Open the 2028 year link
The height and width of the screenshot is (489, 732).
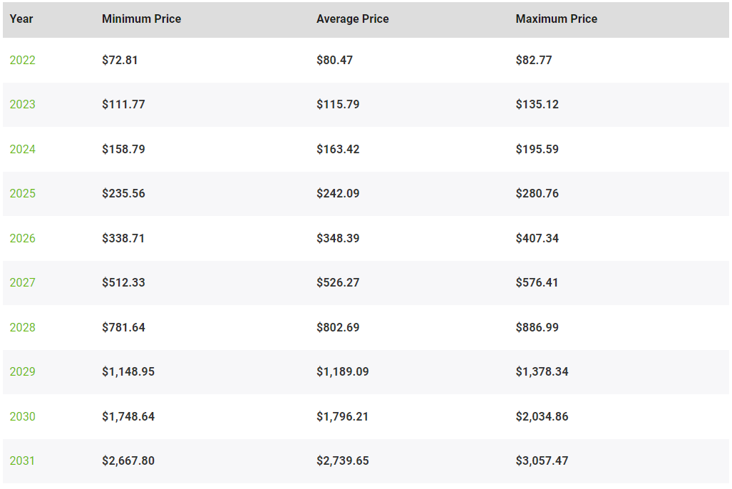22,327
